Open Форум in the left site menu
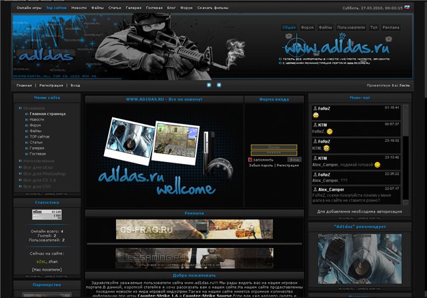427x298 pixels. tap(35, 125)
